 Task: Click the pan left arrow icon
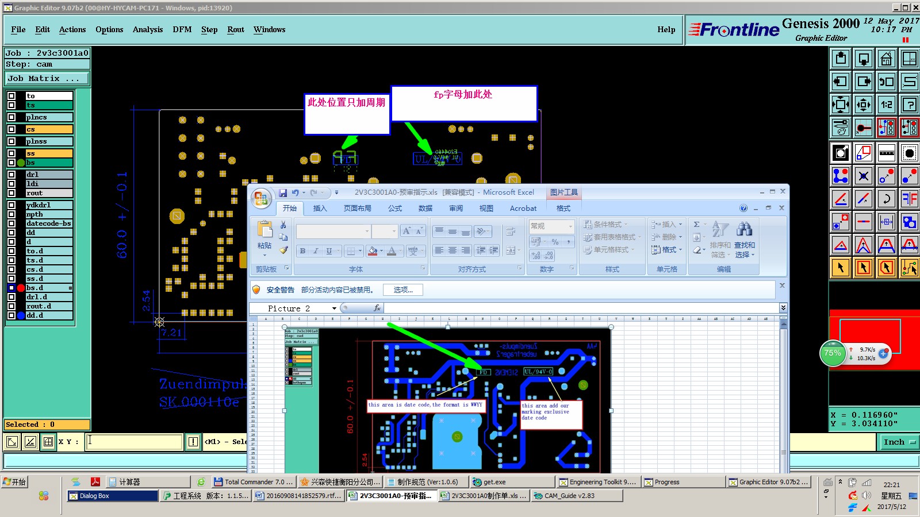(841, 82)
